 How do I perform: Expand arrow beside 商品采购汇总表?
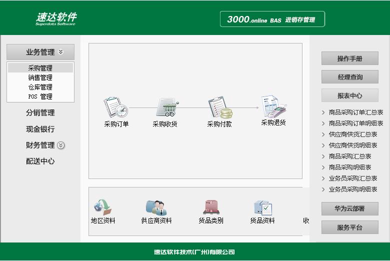(x=323, y=156)
